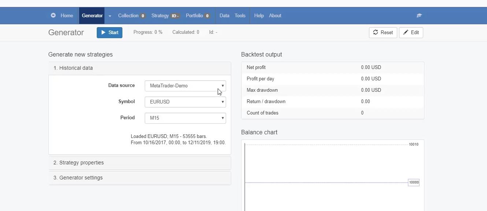The width and height of the screenshot is (487, 211).
Task: Open the Help menu
Action: coord(259,16)
